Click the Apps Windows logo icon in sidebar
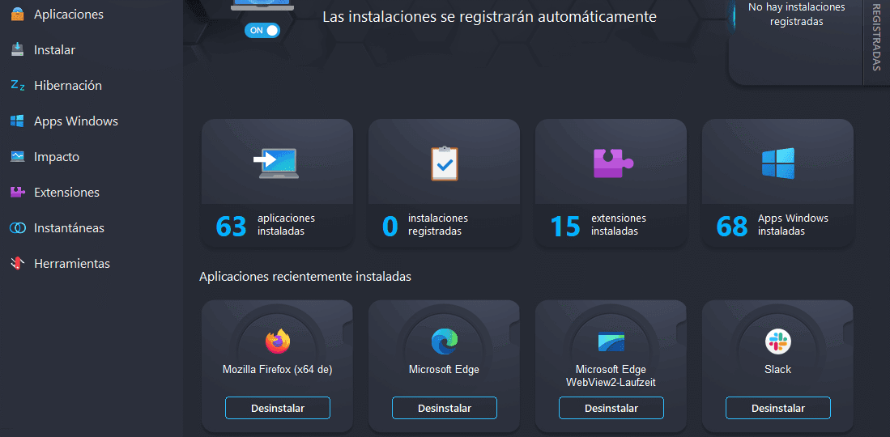Viewport: 890px width, 437px height. tap(18, 121)
